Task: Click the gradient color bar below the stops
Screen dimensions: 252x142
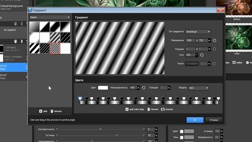Action: 149,103
